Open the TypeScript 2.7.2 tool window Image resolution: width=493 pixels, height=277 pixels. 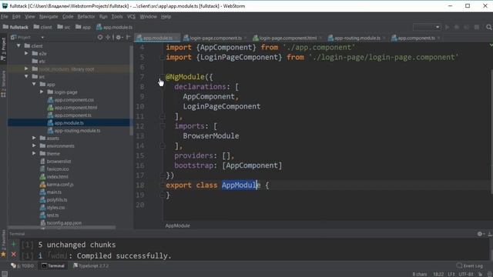tap(91, 265)
